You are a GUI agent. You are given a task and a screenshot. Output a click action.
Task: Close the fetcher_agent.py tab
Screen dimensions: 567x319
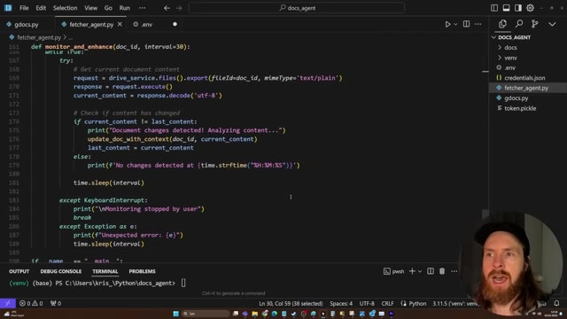point(120,24)
